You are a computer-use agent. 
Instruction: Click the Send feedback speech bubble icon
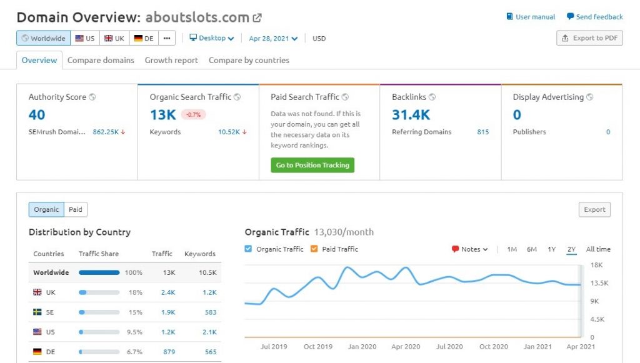[570, 17]
